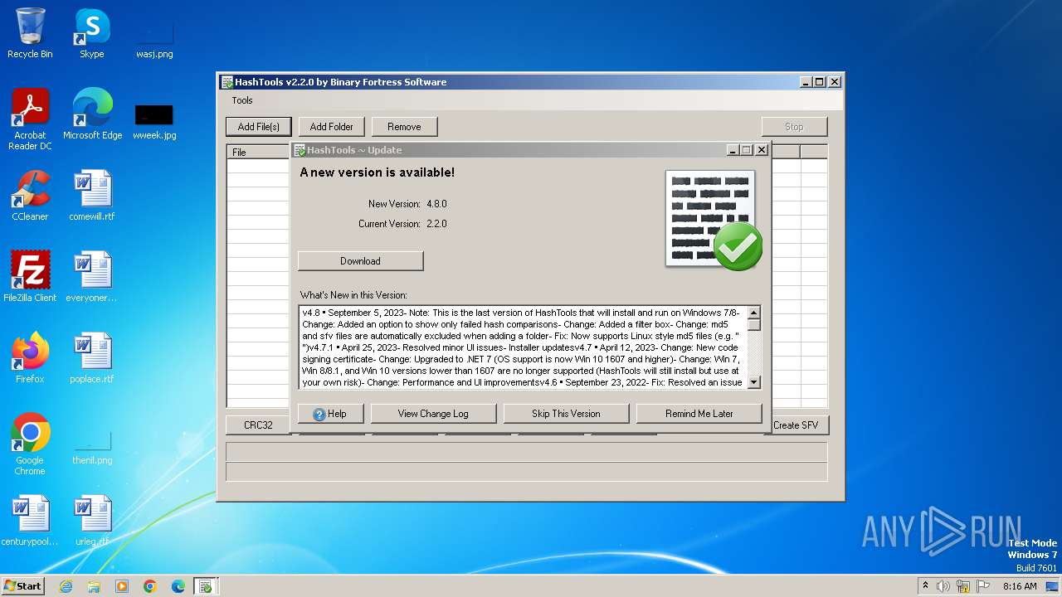Image resolution: width=1062 pixels, height=597 pixels.
Task: Select centurypool... document on desktop
Action: tap(30, 521)
